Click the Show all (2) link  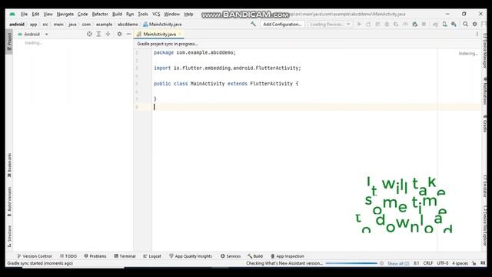[398, 263]
